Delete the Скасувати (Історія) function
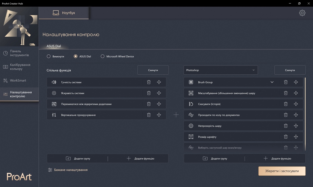313x187 pixels. coord(286,104)
